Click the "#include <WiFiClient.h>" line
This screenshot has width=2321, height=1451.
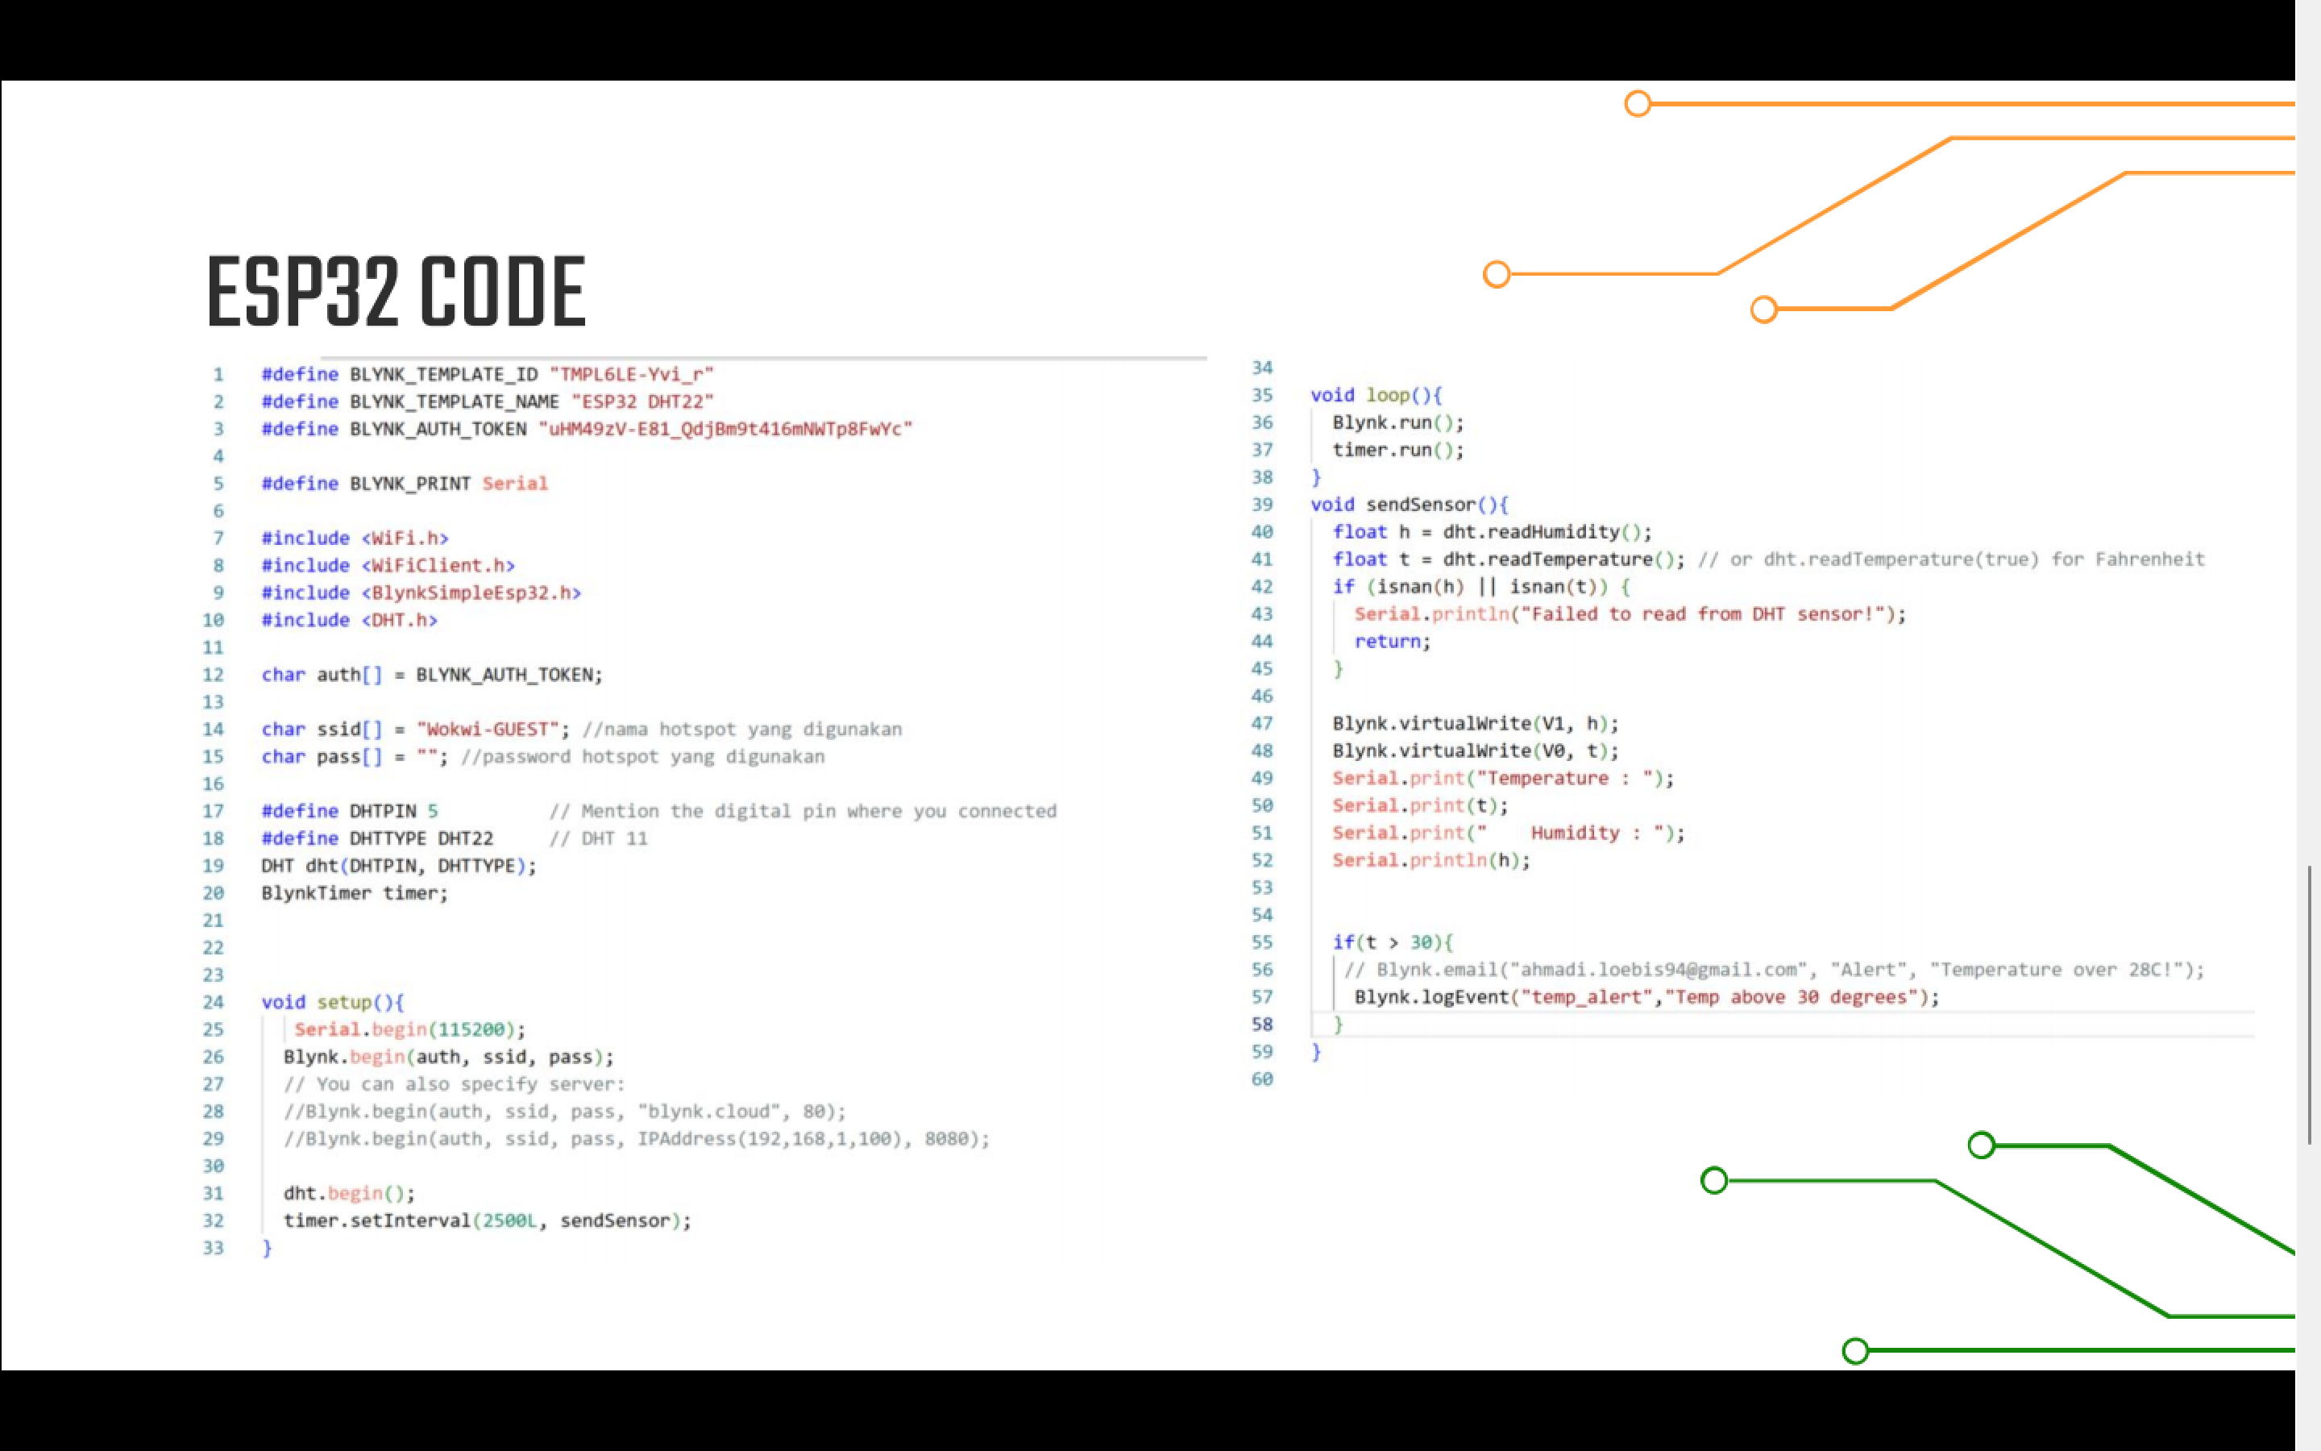click(388, 565)
